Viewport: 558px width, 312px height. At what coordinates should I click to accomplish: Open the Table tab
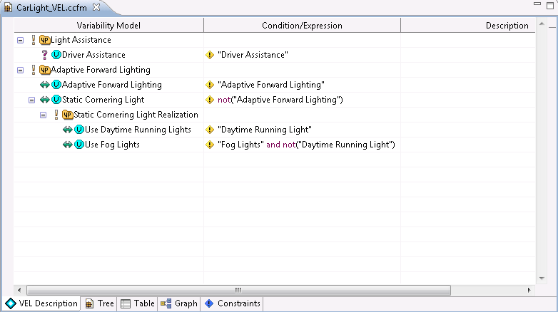click(137, 303)
